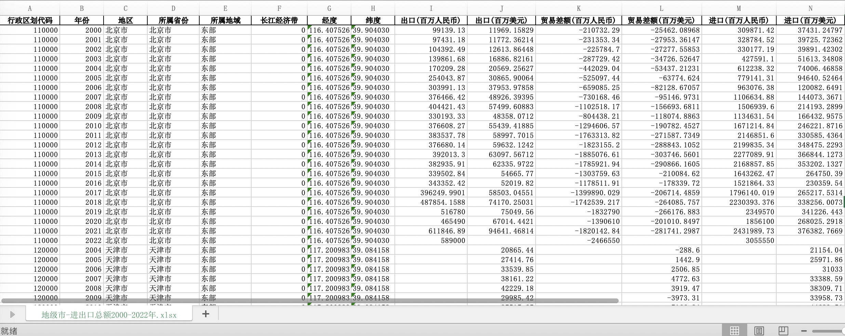Add a new sheet with plus button
Screen dimensions: 845x336
coord(206,314)
